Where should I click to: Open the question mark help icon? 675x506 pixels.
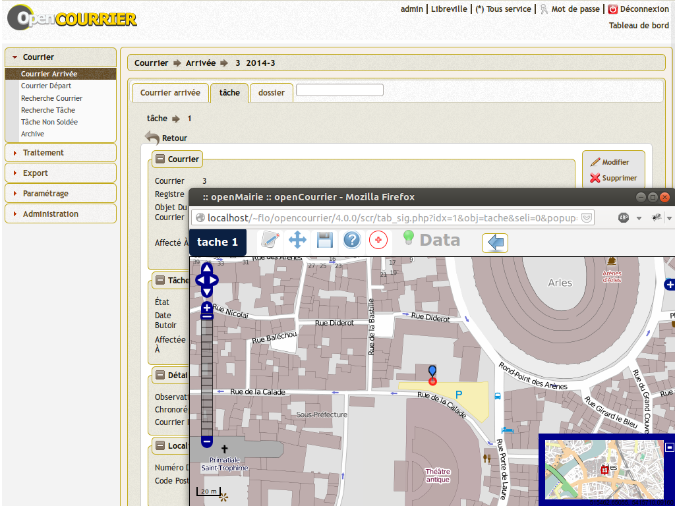coord(352,240)
